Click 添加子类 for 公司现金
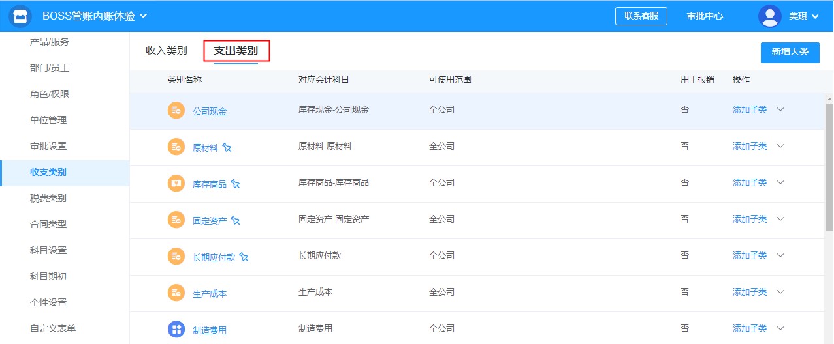This screenshot has width=834, height=344. [x=750, y=109]
